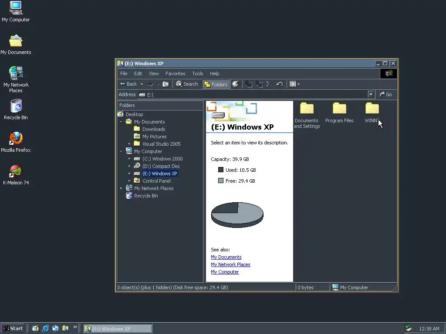446x334 pixels.
Task: Click the Search toolbar button
Action: 187,84
